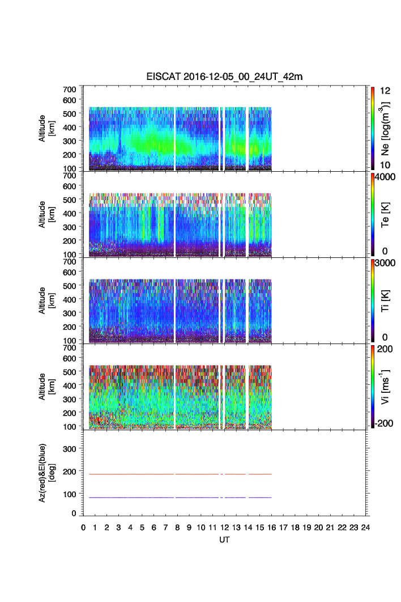Click the 100 degree tick in Az/El panel

click(70, 494)
